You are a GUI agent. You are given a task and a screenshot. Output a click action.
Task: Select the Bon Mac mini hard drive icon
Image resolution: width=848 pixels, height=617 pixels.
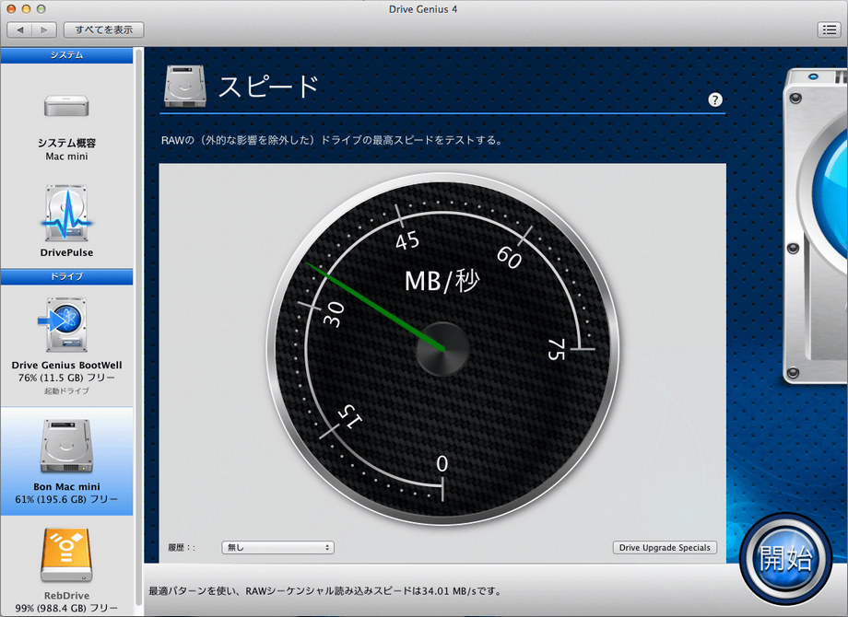[x=66, y=447]
